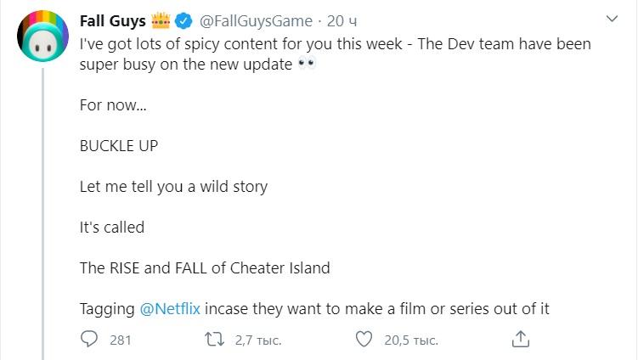Click the 281 replies count

[121, 340]
